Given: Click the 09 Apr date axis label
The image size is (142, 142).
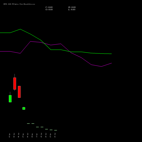Looking at the screenshot, I should pos(32,135).
